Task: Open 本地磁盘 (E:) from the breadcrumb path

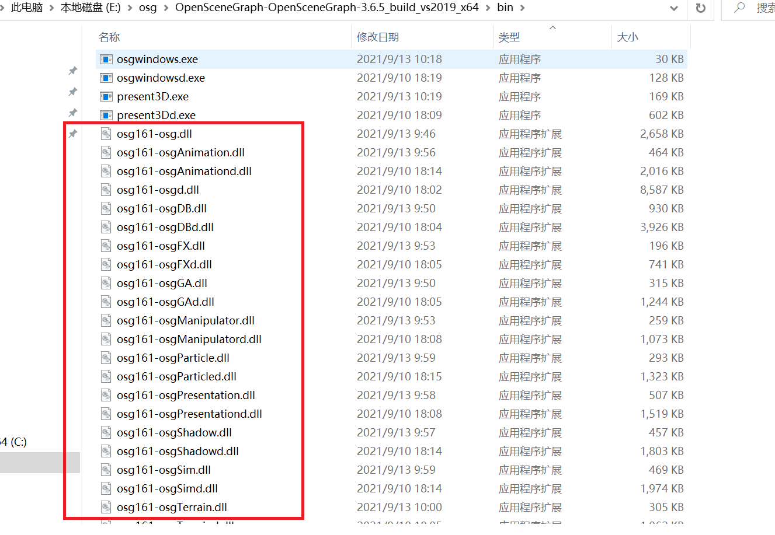Action: [x=90, y=8]
